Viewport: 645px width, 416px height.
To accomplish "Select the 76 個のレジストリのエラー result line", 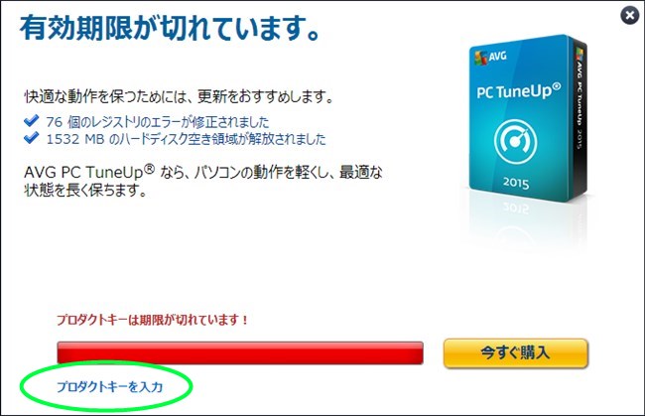I will [x=157, y=122].
